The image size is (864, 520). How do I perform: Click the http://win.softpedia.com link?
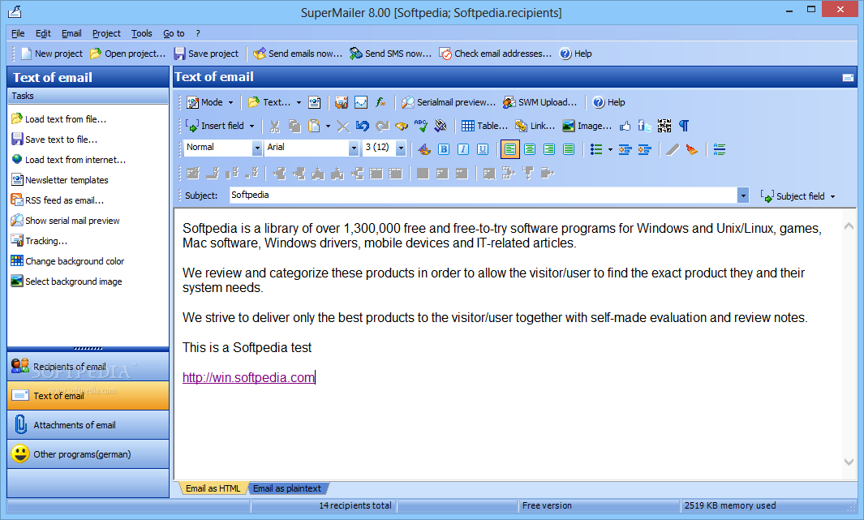(x=248, y=378)
